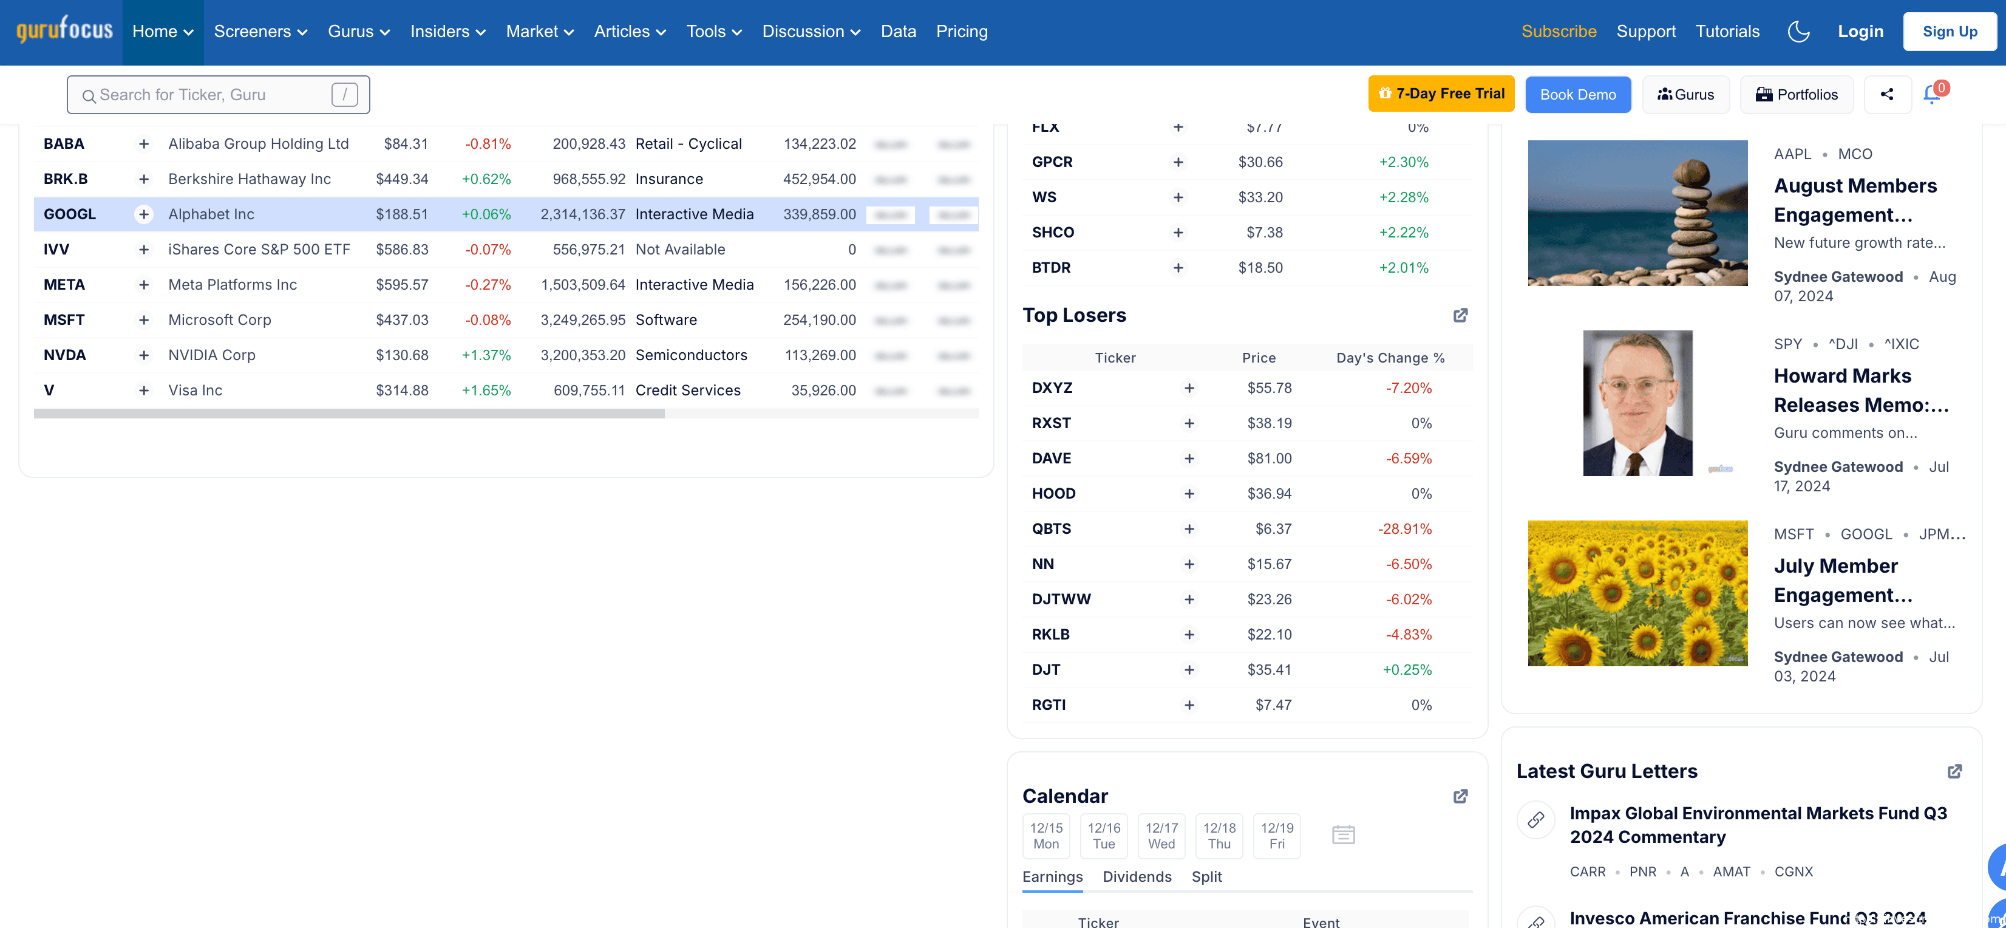Open the Tools dropdown menu
2006x928 pixels.
coord(713,31)
